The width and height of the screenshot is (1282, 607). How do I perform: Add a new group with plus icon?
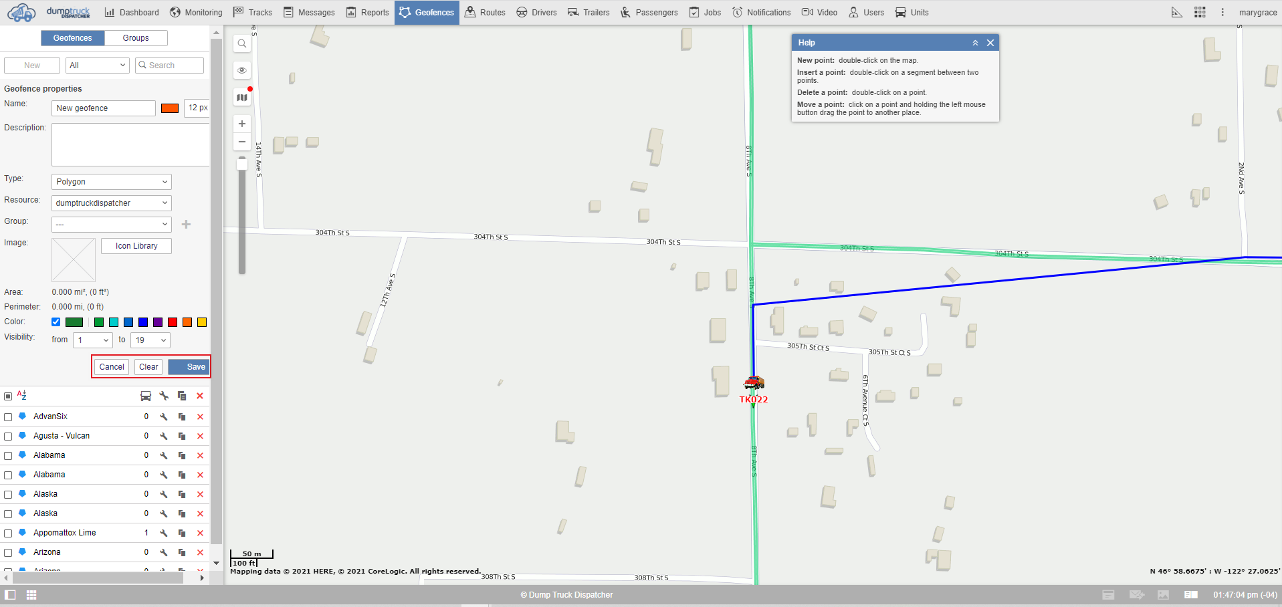point(187,225)
